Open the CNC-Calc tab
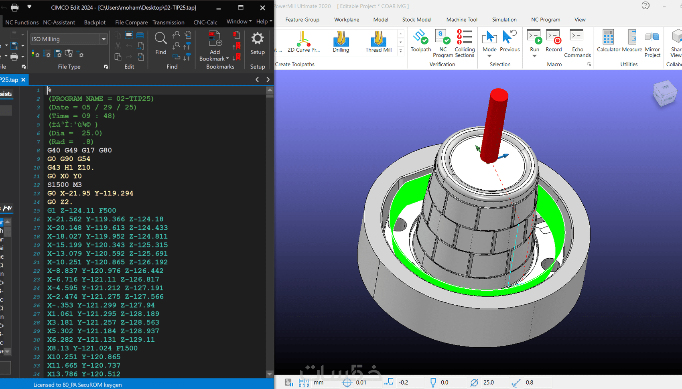Image resolution: width=682 pixels, height=389 pixels. point(205,22)
